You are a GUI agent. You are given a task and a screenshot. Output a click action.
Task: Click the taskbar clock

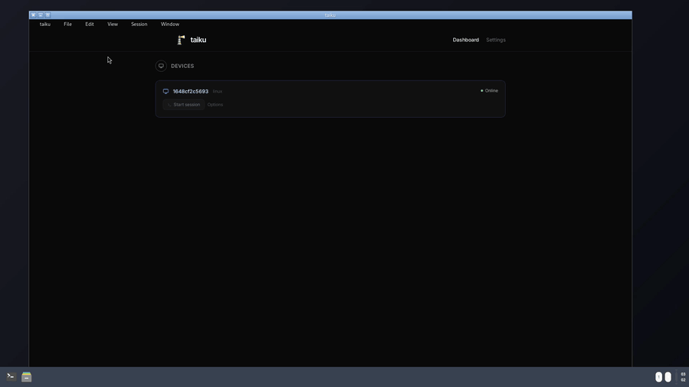coord(683,377)
